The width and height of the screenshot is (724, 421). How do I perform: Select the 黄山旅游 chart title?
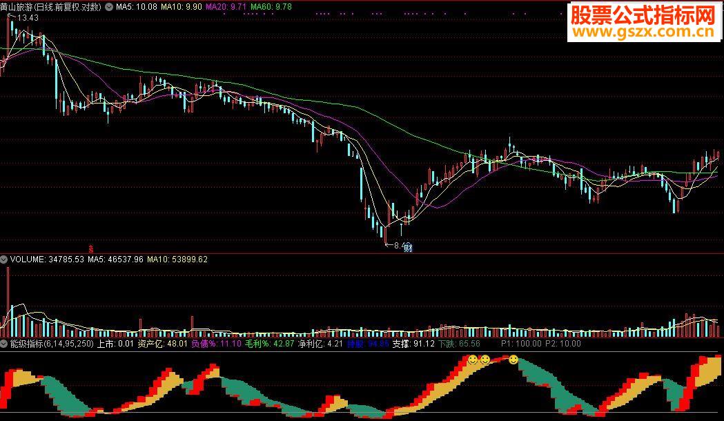(x=51, y=7)
